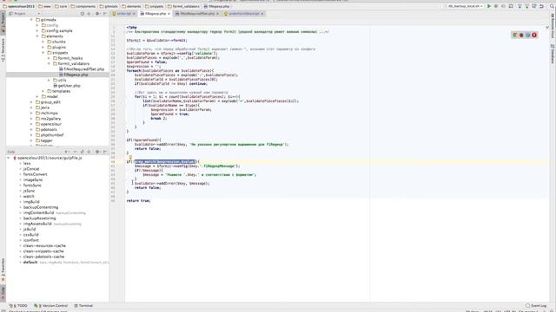Expand the formit_hooks folder node

[49, 58]
